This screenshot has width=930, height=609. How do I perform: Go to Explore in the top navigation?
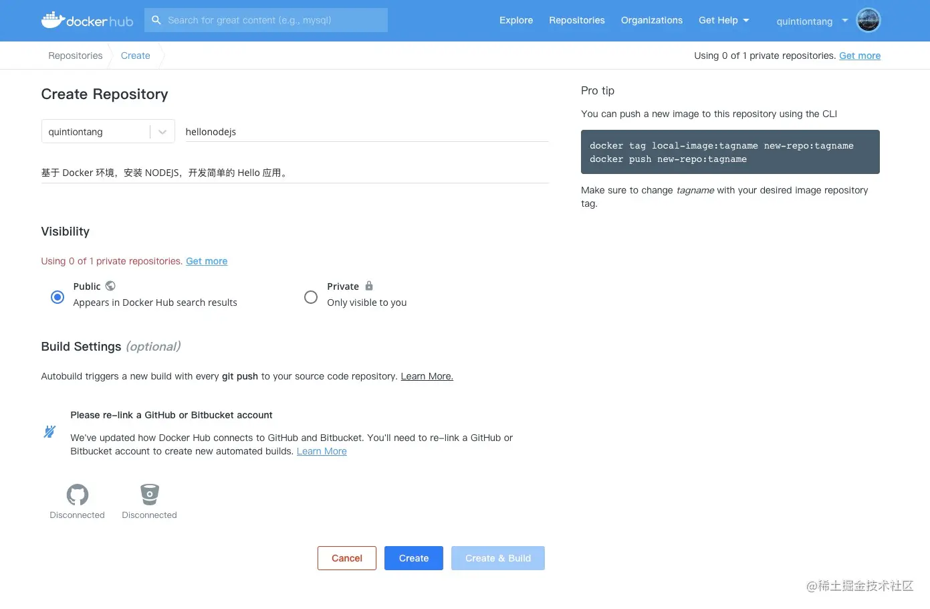pyautogui.click(x=516, y=20)
